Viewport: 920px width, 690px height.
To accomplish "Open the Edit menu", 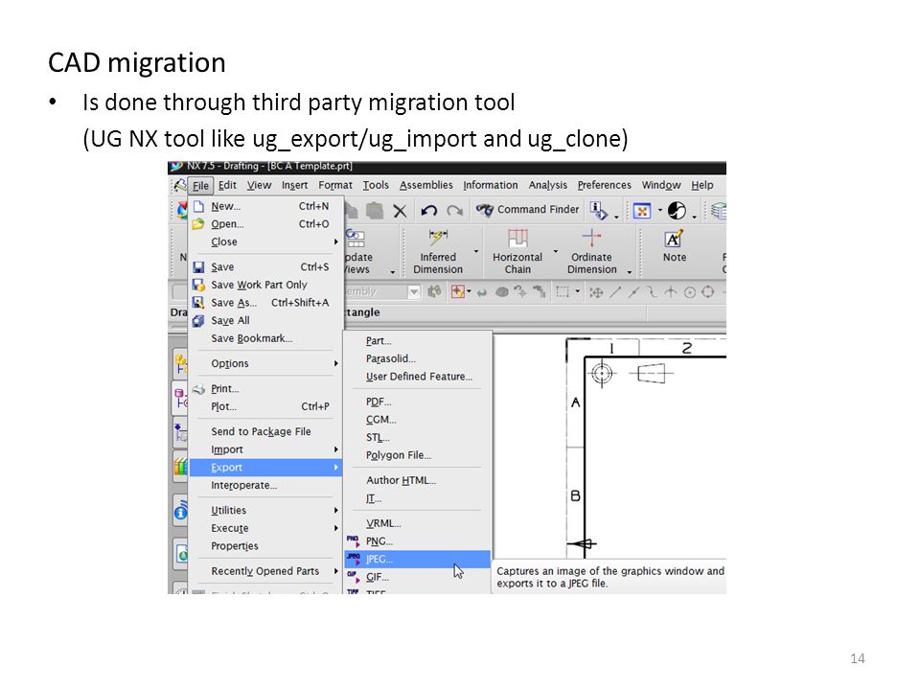I will 227,185.
